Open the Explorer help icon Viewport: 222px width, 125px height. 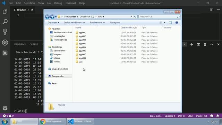coord(177,23)
